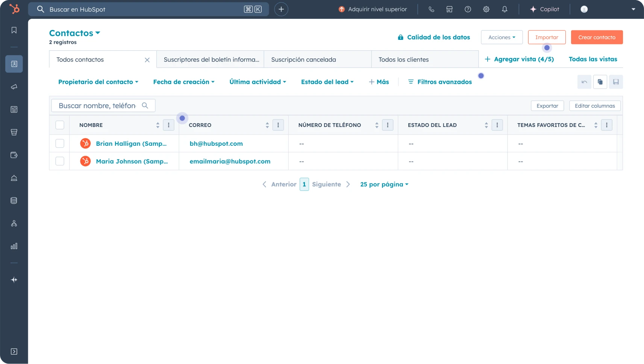Click the save view disk icon
This screenshot has height=364, width=644.
tap(616, 82)
